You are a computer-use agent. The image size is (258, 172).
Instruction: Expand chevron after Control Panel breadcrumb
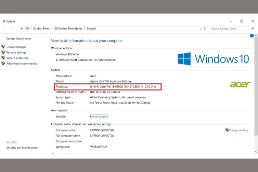pyautogui.click(x=52, y=28)
